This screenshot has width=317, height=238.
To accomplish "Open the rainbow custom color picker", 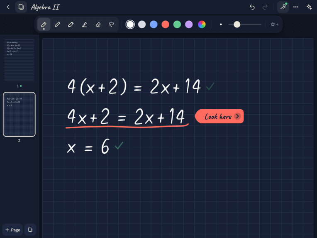I will pos(202,25).
